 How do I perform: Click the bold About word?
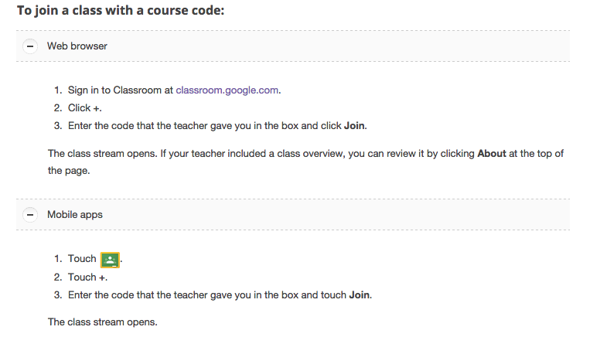[492, 154]
